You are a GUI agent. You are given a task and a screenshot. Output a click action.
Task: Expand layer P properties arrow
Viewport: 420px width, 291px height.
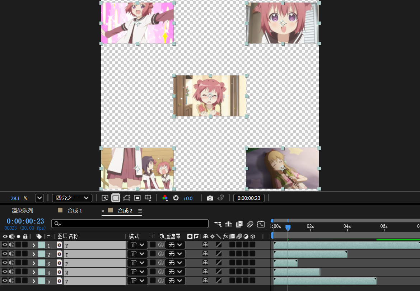[34, 263]
